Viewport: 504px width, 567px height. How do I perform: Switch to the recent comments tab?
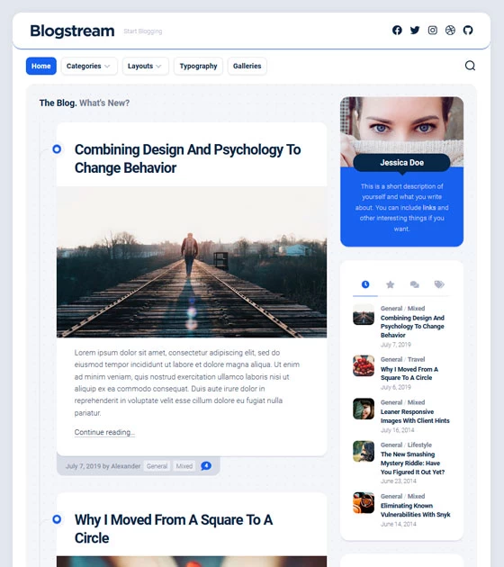point(415,284)
